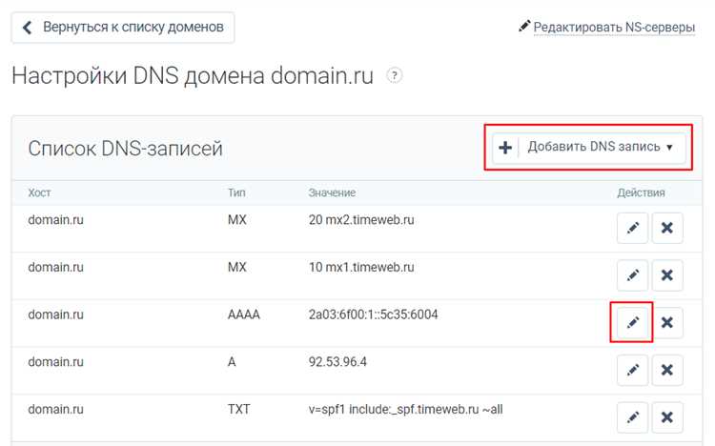The image size is (715, 446).
Task: Delete the TXT spf1 record
Action: 667,417
